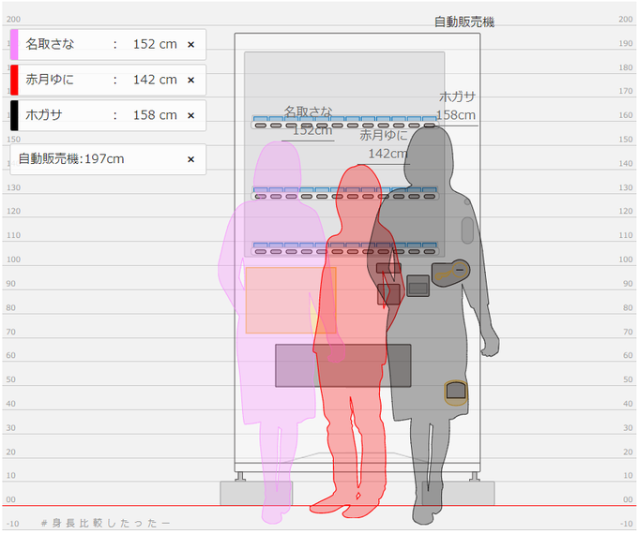Remove 赤月ゆに entry with its × icon

[x=190, y=80]
